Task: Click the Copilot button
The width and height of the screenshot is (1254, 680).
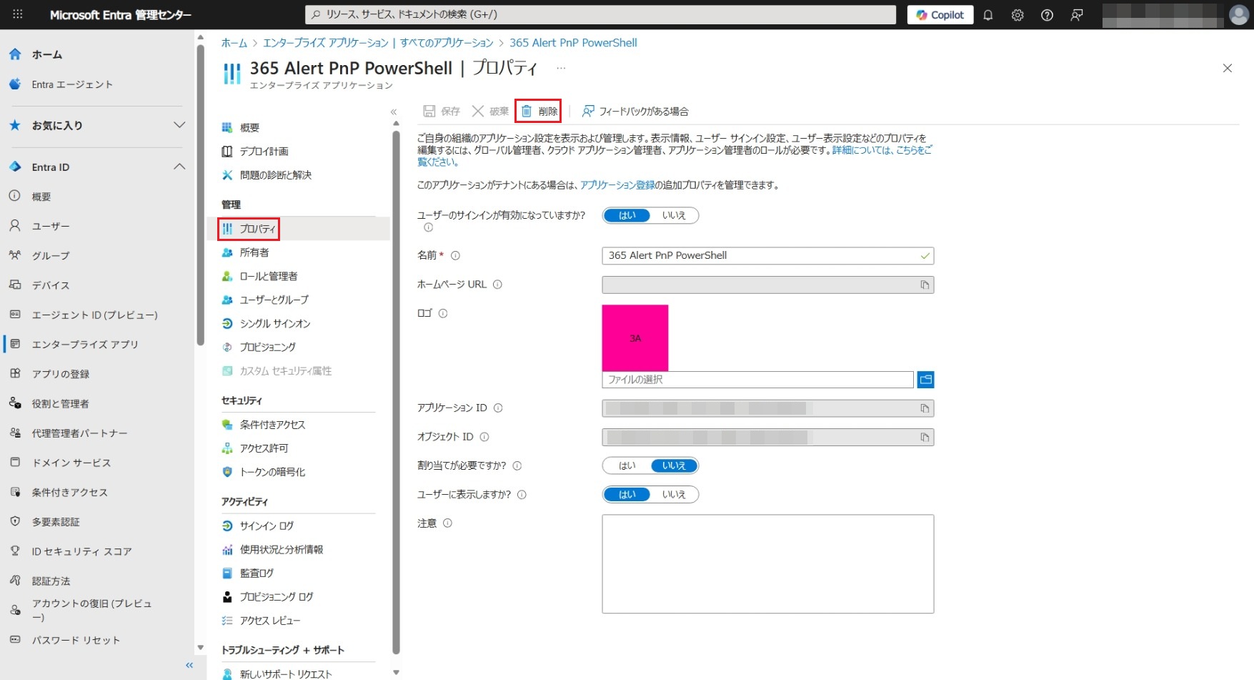Action: [940, 15]
